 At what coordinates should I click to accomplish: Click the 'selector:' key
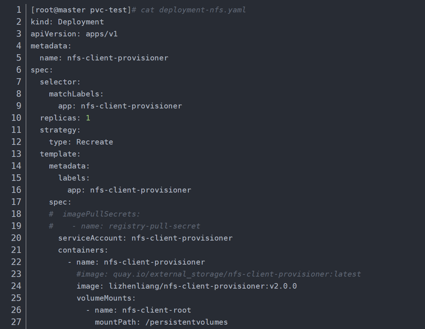click(x=60, y=82)
